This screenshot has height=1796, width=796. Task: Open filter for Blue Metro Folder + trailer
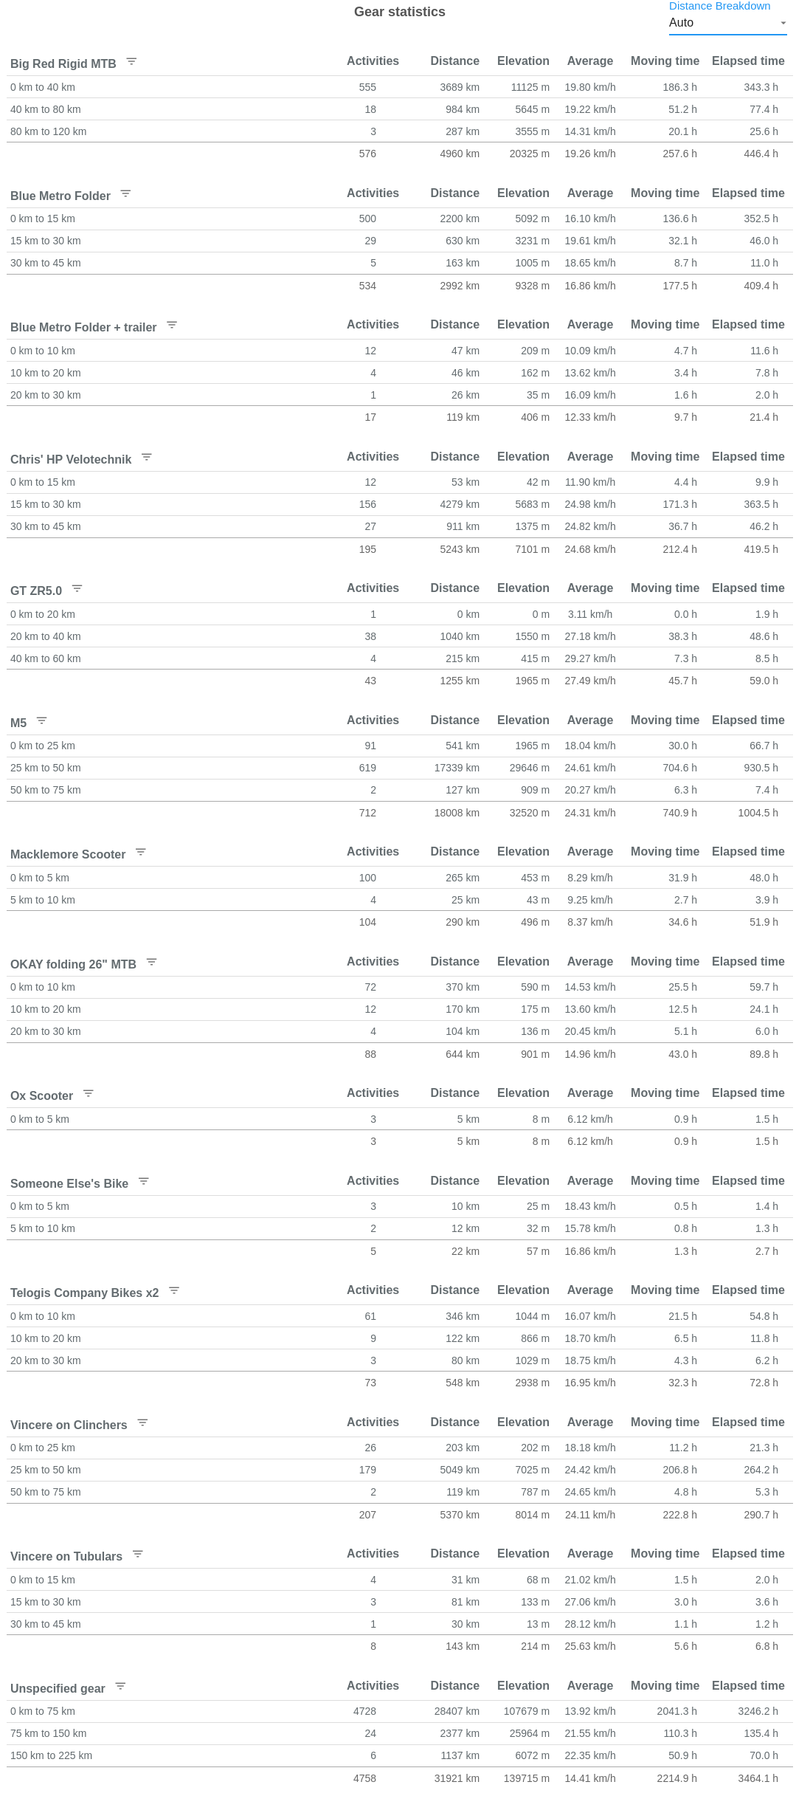(172, 325)
